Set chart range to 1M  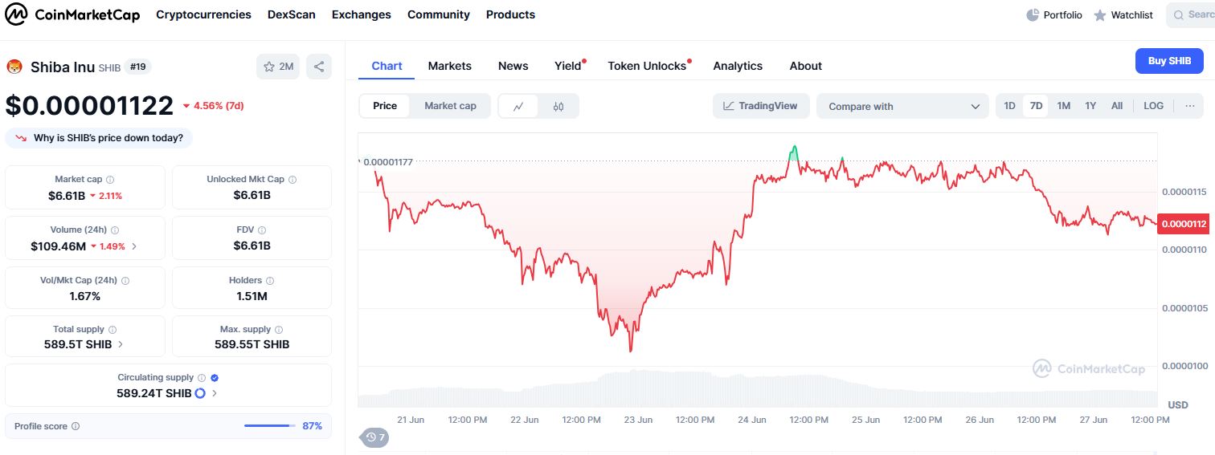coord(1063,106)
